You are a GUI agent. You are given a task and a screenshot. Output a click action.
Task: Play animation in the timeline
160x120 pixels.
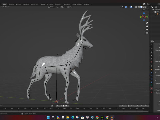click(64, 106)
